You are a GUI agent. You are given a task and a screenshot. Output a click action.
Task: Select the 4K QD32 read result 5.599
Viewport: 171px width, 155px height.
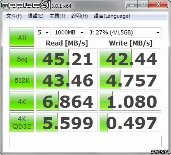point(67,122)
